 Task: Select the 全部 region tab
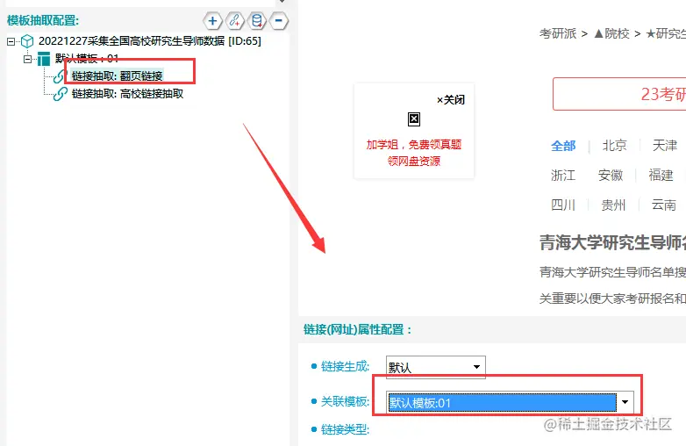coord(563,146)
